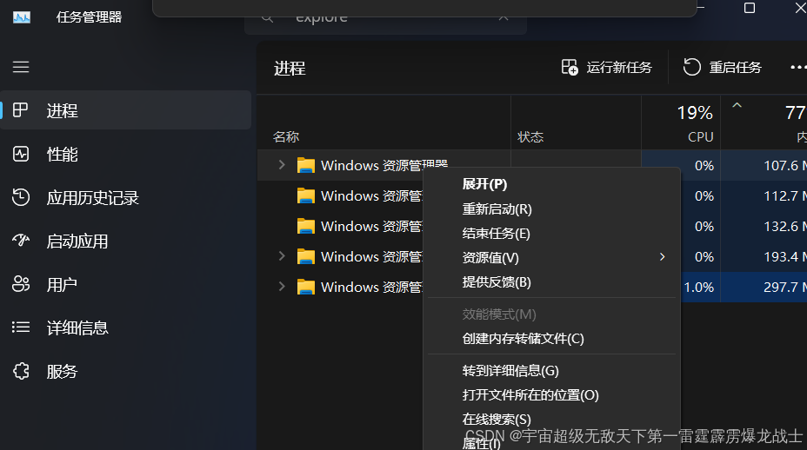Screen dimensions: 807x450
Task: Click the 1.0% CPU cell
Action: coord(700,287)
